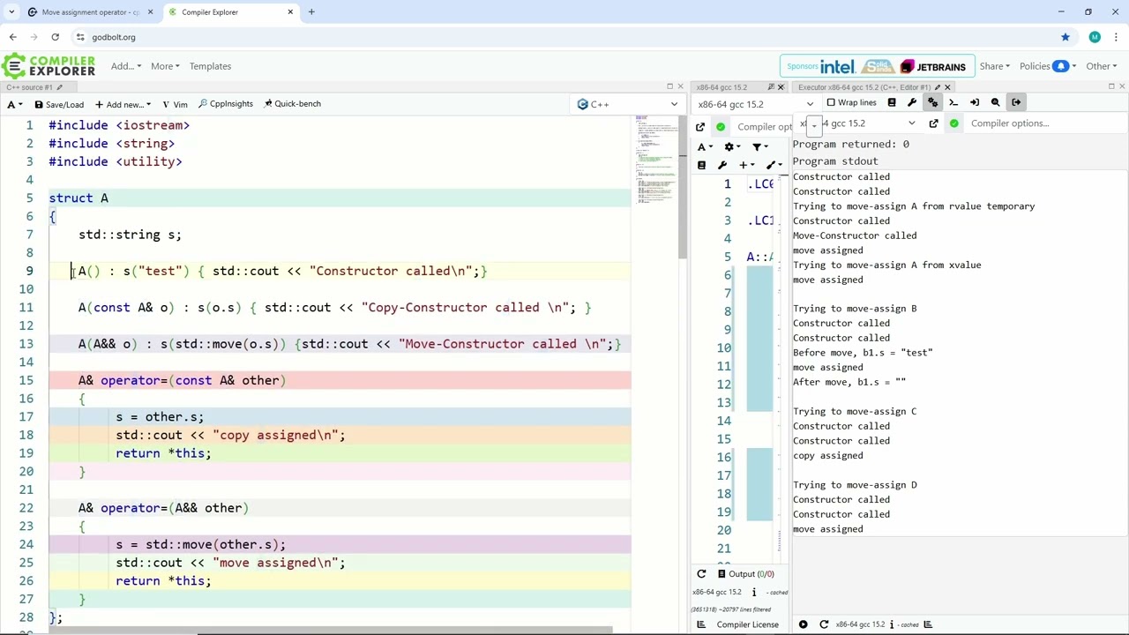This screenshot has width=1129, height=635.
Task: Toggle compiler output magnifier in executor
Action: (x=996, y=102)
